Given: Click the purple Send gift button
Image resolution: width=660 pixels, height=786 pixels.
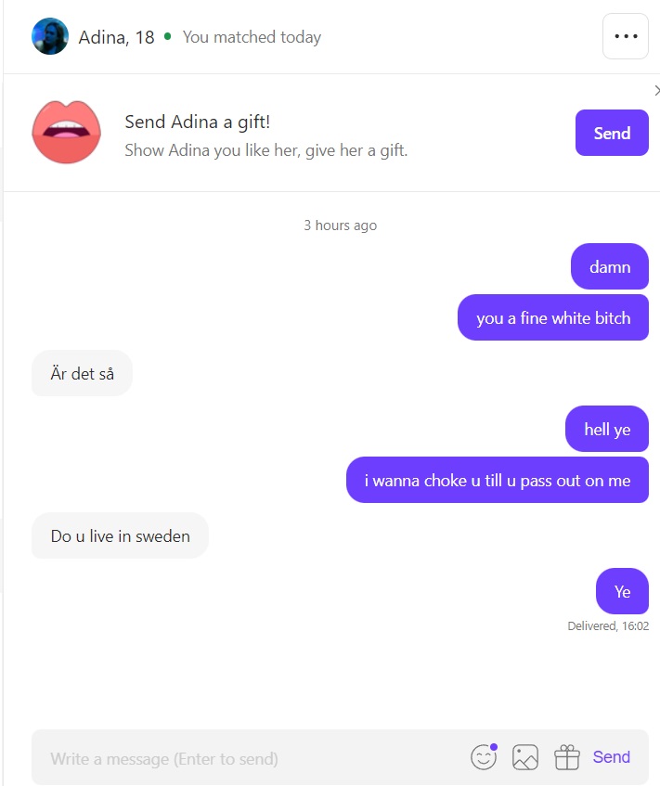Looking at the screenshot, I should tap(612, 133).
